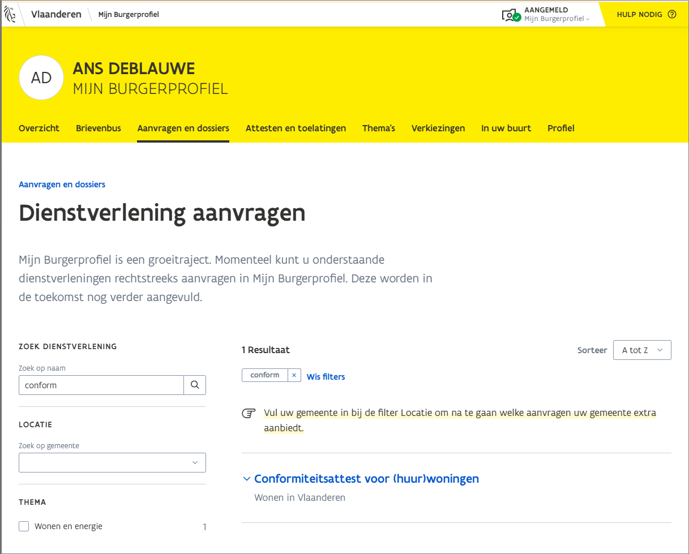Click the 'Aanvragen en dossiers' breadcrumb link
689x554 pixels.
click(62, 184)
